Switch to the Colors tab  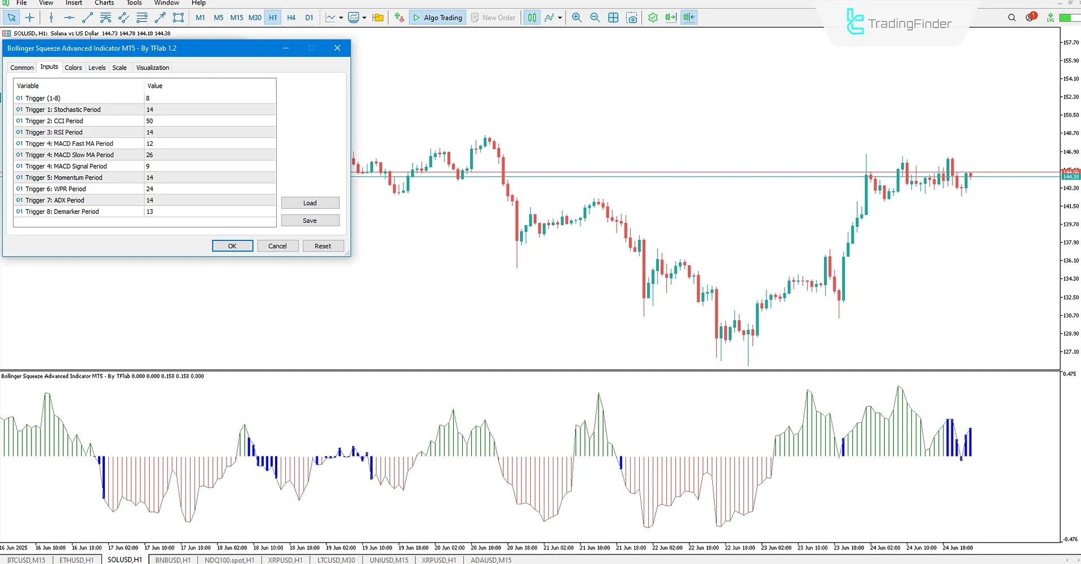coord(73,68)
